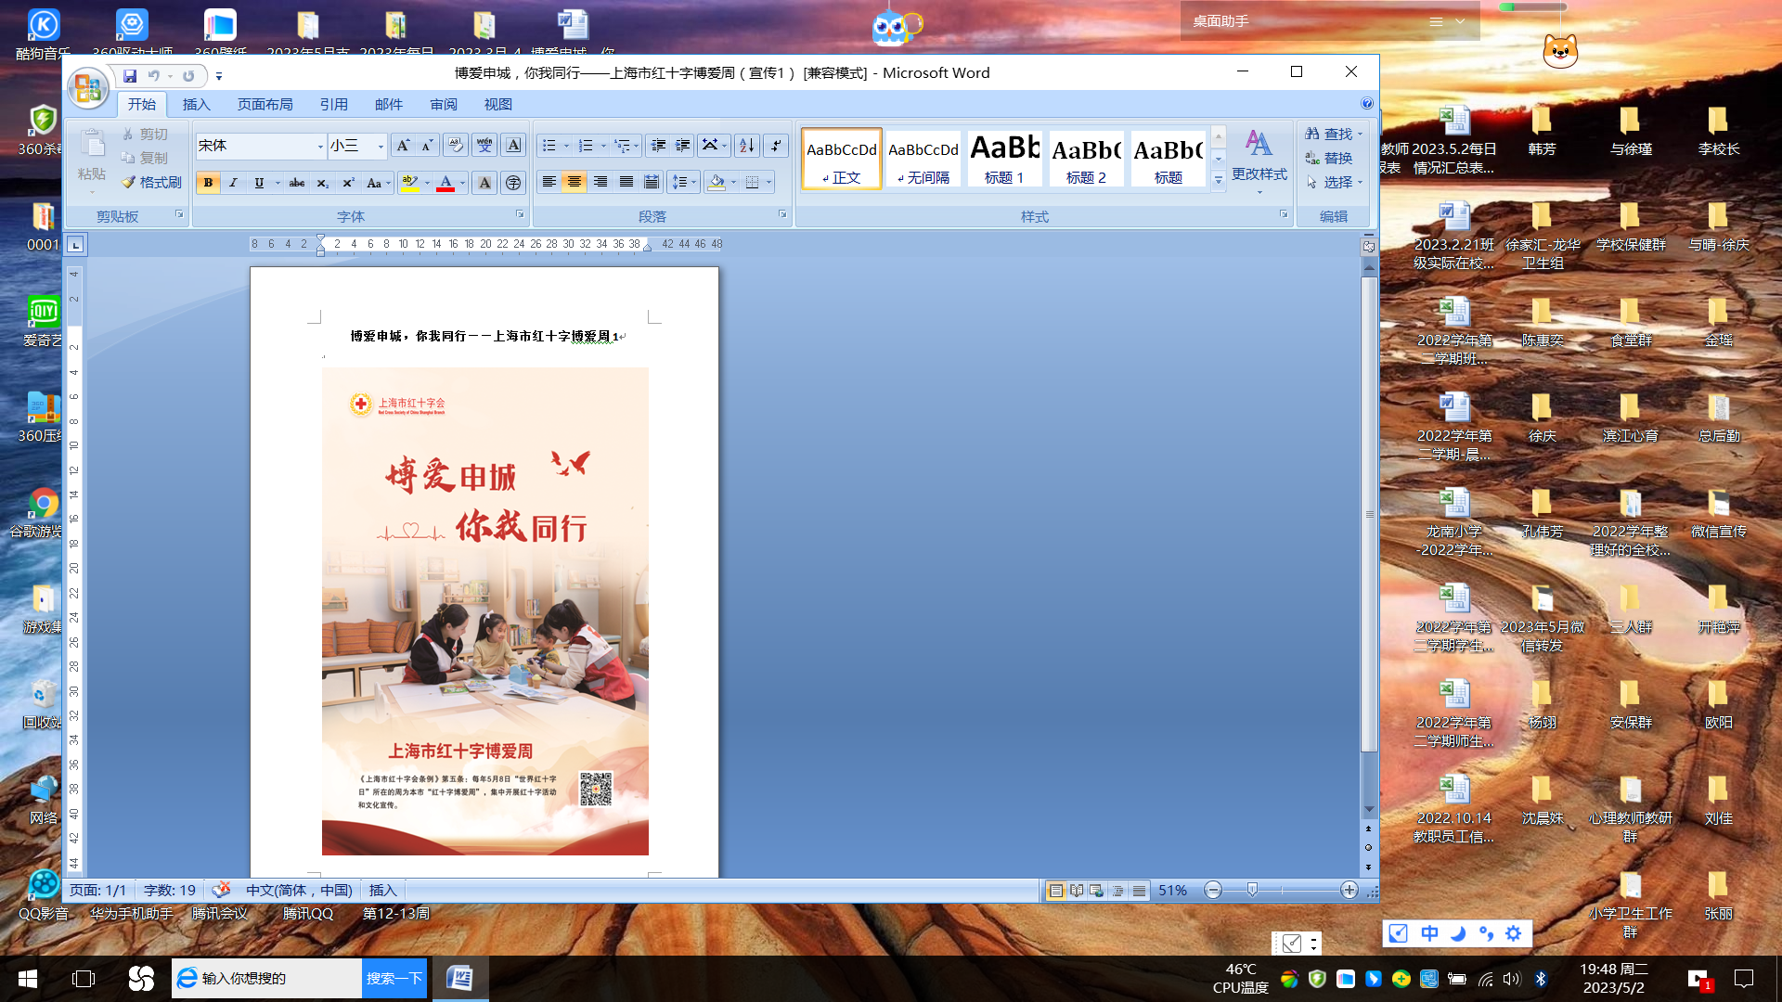Toggle Bold formatting
1782x1002 pixels.
point(208,183)
